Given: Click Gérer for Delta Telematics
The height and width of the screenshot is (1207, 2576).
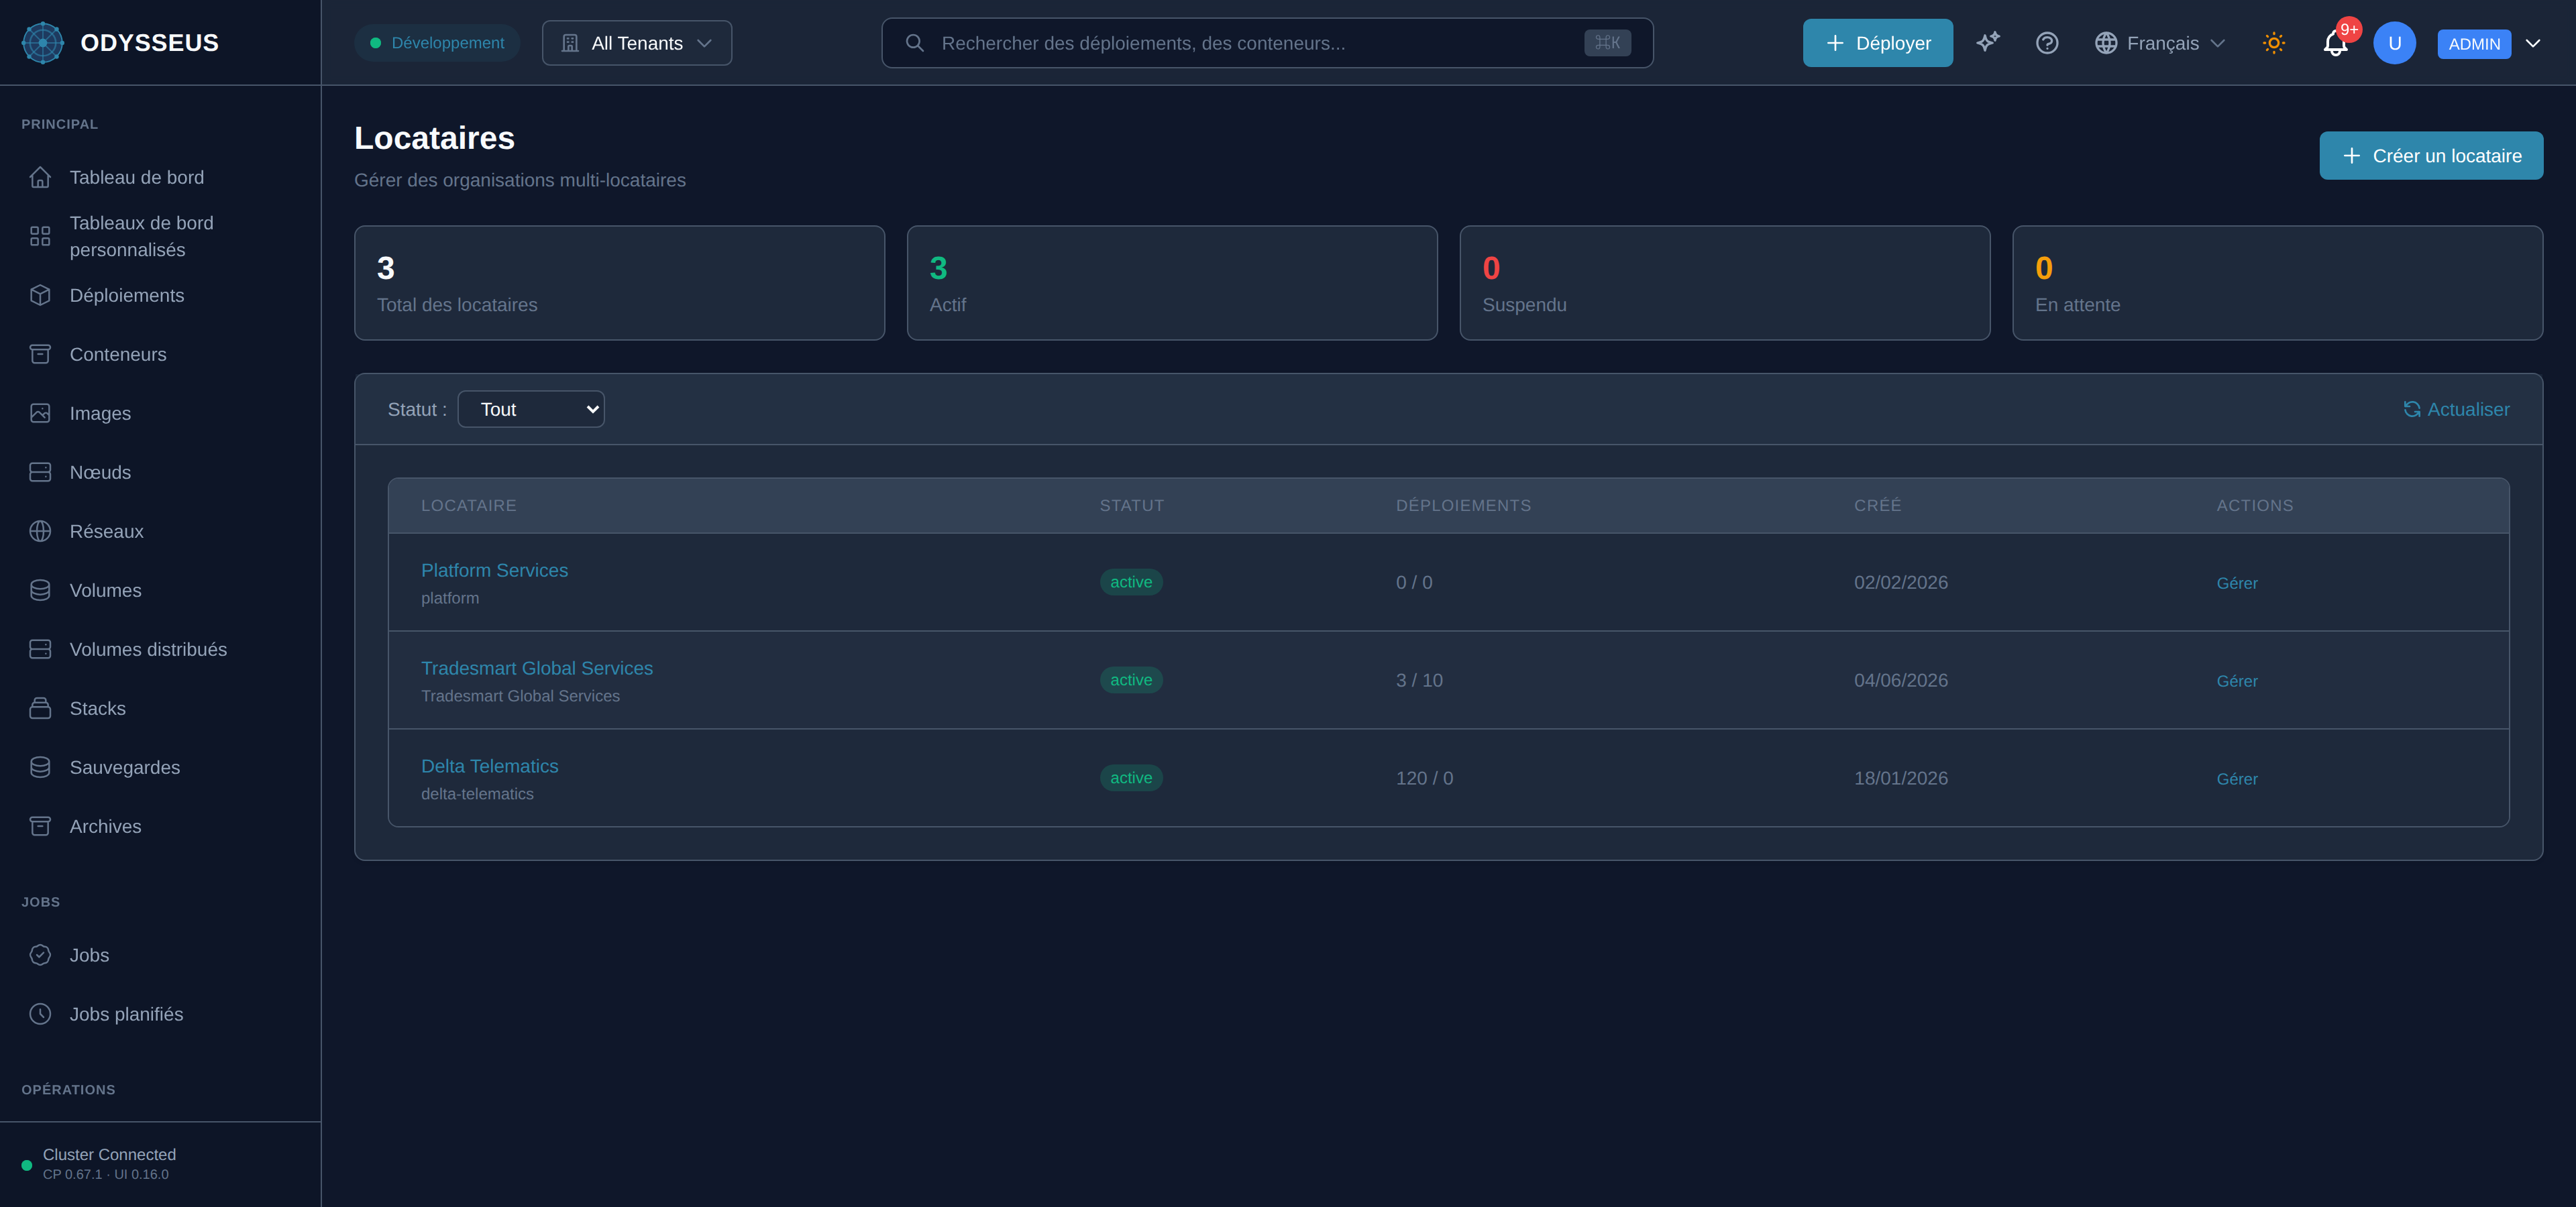Looking at the screenshot, I should coord(2237,779).
